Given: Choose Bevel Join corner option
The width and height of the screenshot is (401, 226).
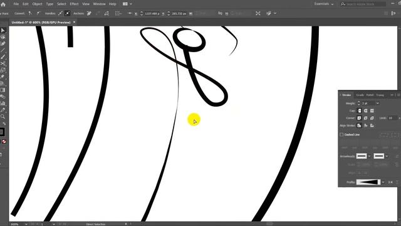Looking at the screenshot, I should (x=372, y=118).
